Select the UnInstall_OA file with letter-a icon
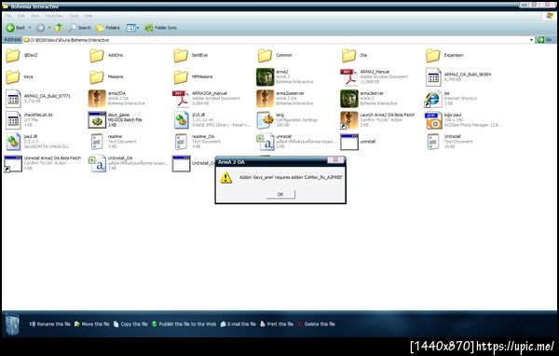Image resolution: width=559 pixels, height=356 pixels. pyautogui.click(x=129, y=163)
